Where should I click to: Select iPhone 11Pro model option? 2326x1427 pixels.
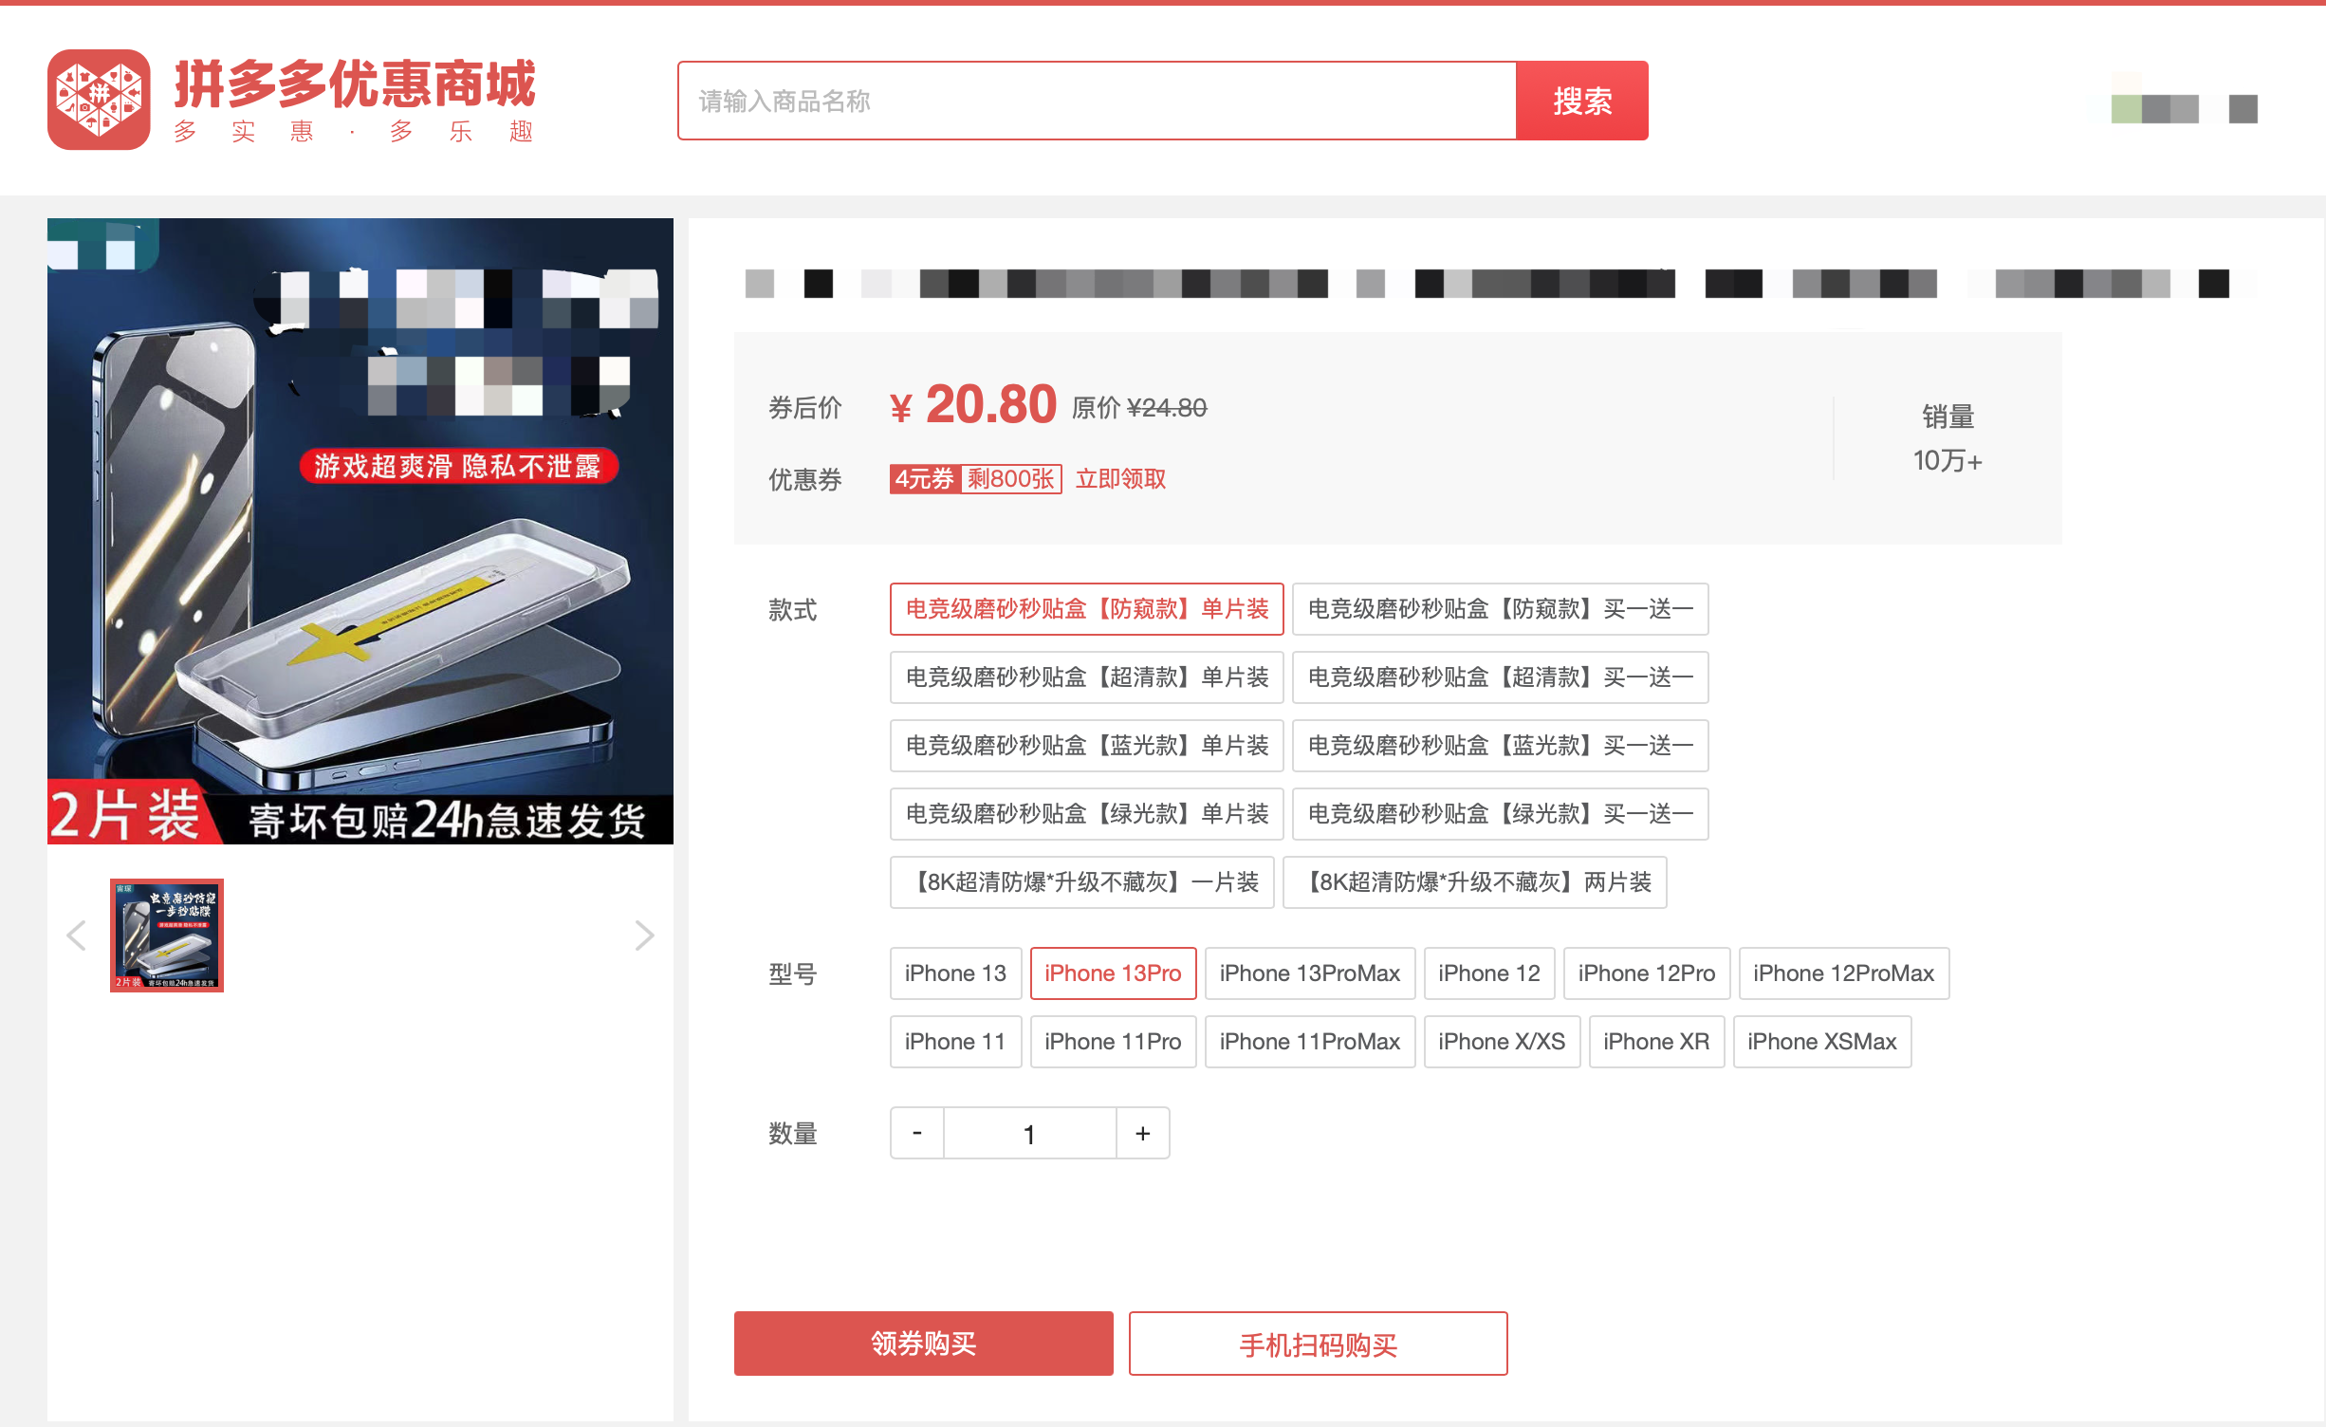coord(1112,1042)
